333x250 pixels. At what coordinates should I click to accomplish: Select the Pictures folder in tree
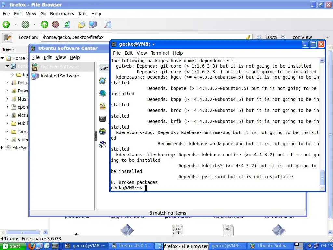[x=20, y=115]
